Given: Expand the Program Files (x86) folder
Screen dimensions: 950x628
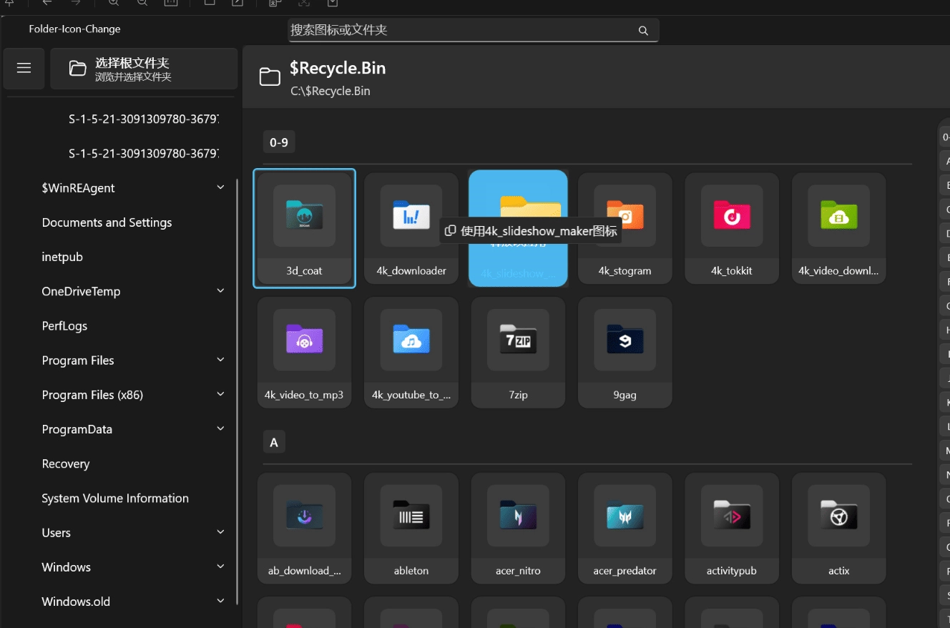Looking at the screenshot, I should pyautogui.click(x=220, y=395).
